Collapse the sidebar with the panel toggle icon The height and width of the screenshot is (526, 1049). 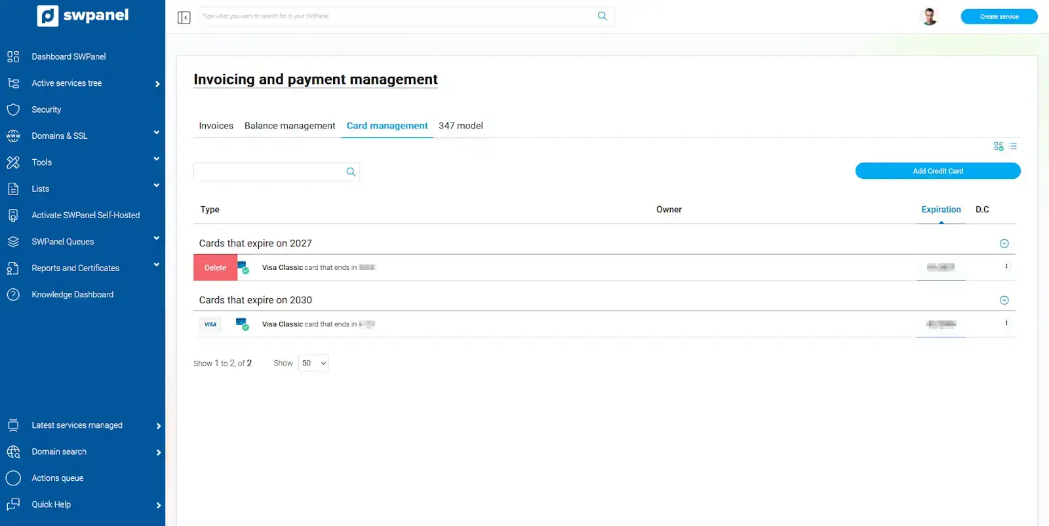tap(184, 17)
